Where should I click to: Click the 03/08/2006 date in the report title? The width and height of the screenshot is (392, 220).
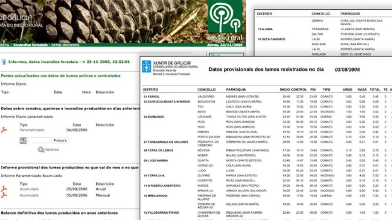pyautogui.click(x=347, y=70)
